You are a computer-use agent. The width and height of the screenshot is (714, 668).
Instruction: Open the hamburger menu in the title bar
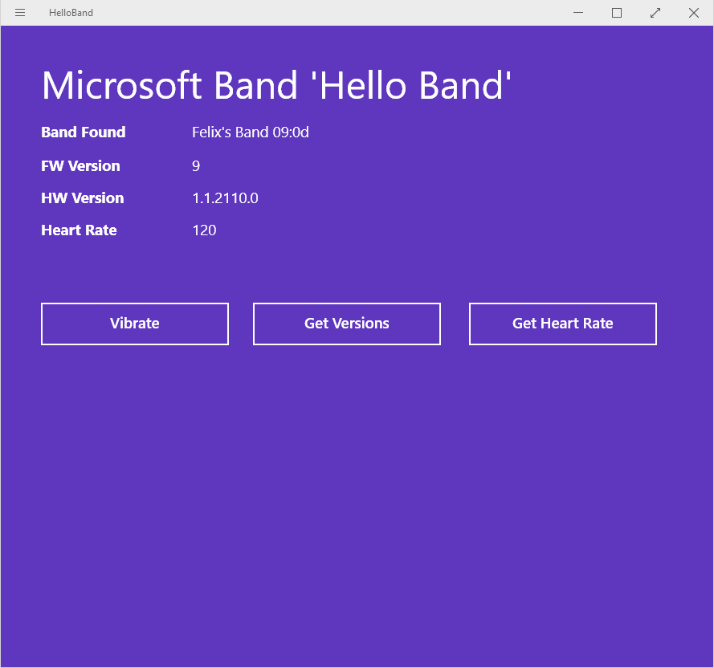[20, 13]
